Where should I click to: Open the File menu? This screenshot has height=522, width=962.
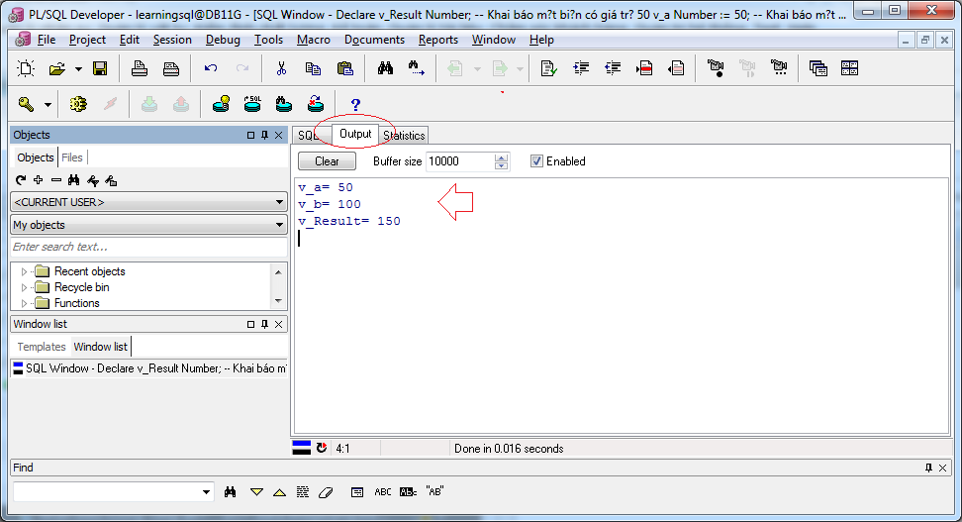pyautogui.click(x=46, y=40)
